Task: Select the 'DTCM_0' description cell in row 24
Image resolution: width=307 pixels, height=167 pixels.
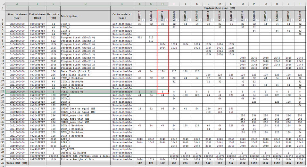Action: click(86, 95)
